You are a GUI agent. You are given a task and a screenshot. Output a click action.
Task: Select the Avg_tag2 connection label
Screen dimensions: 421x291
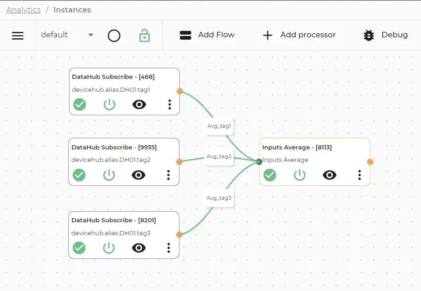click(219, 156)
